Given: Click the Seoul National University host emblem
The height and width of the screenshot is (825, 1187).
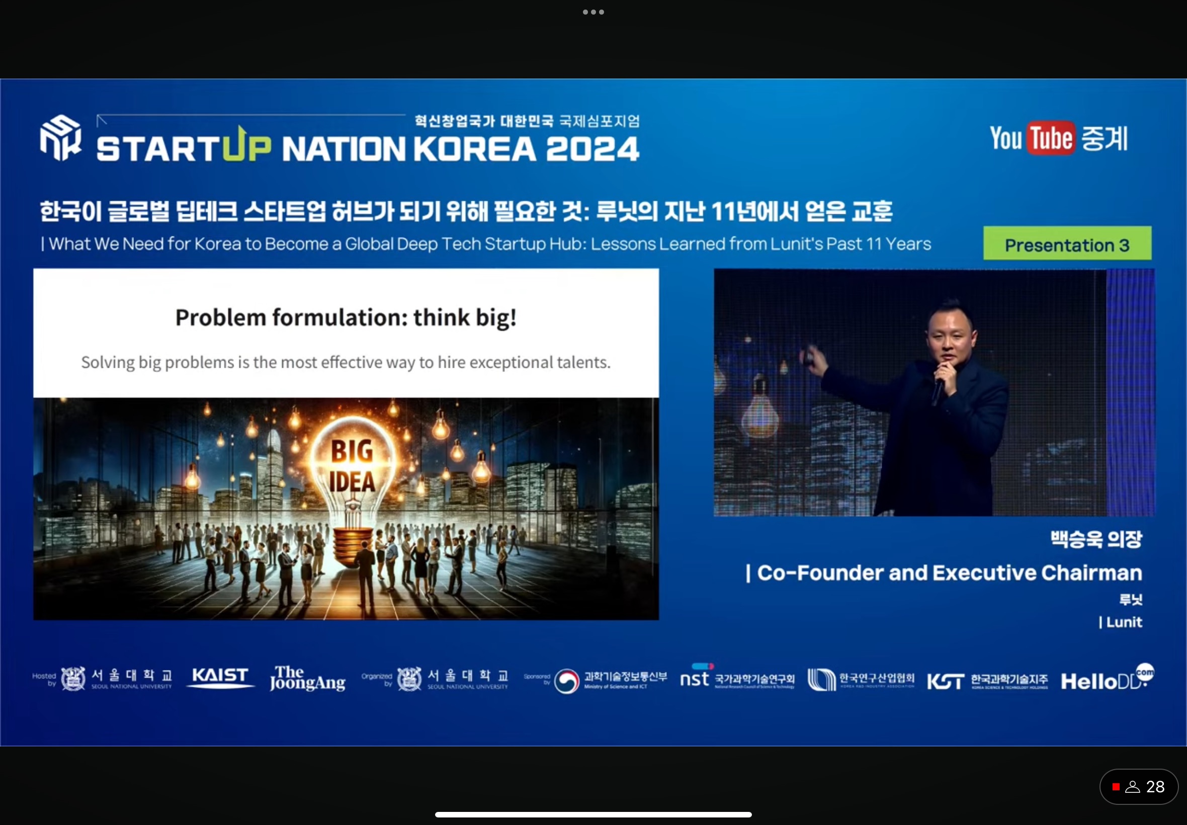Looking at the screenshot, I should (73, 679).
